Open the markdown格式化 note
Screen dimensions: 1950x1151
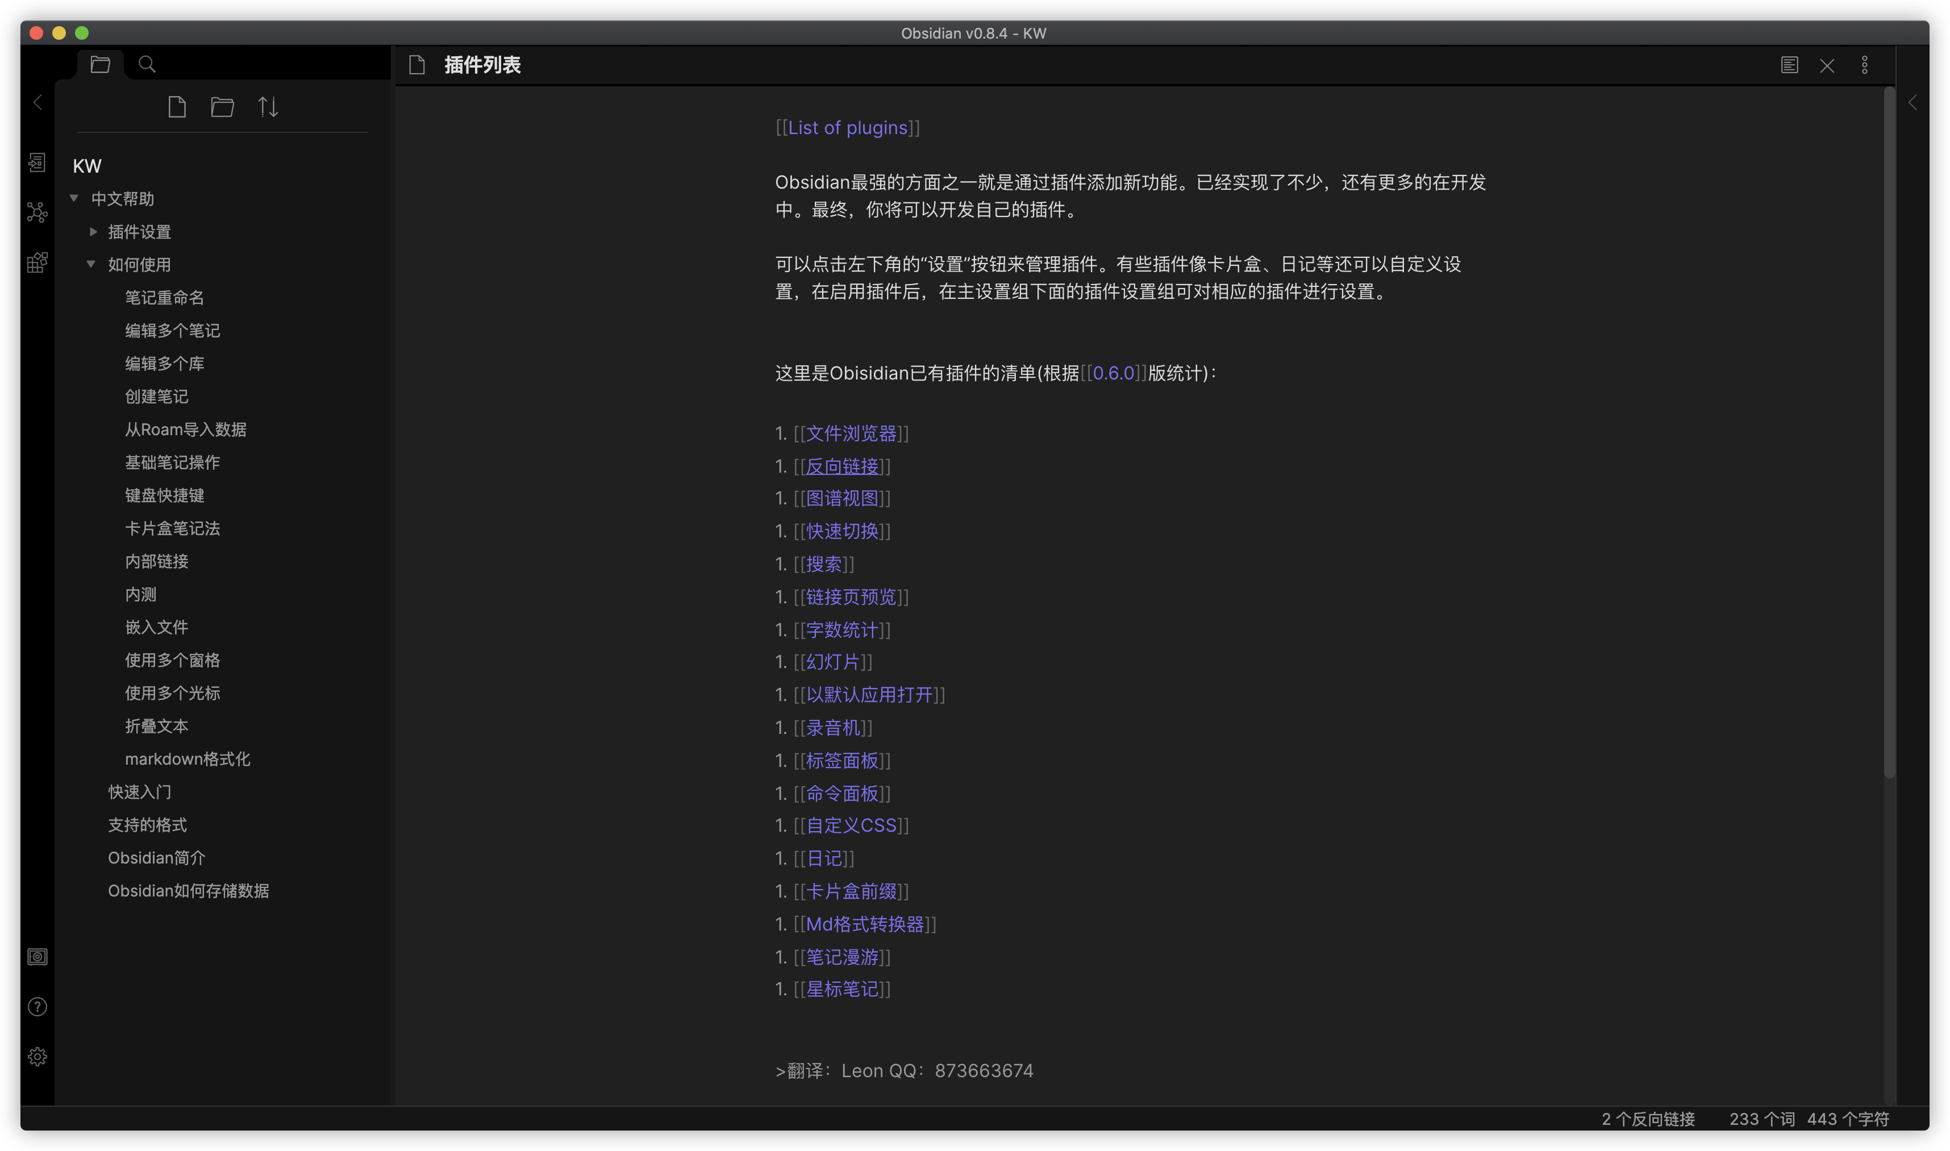(187, 760)
